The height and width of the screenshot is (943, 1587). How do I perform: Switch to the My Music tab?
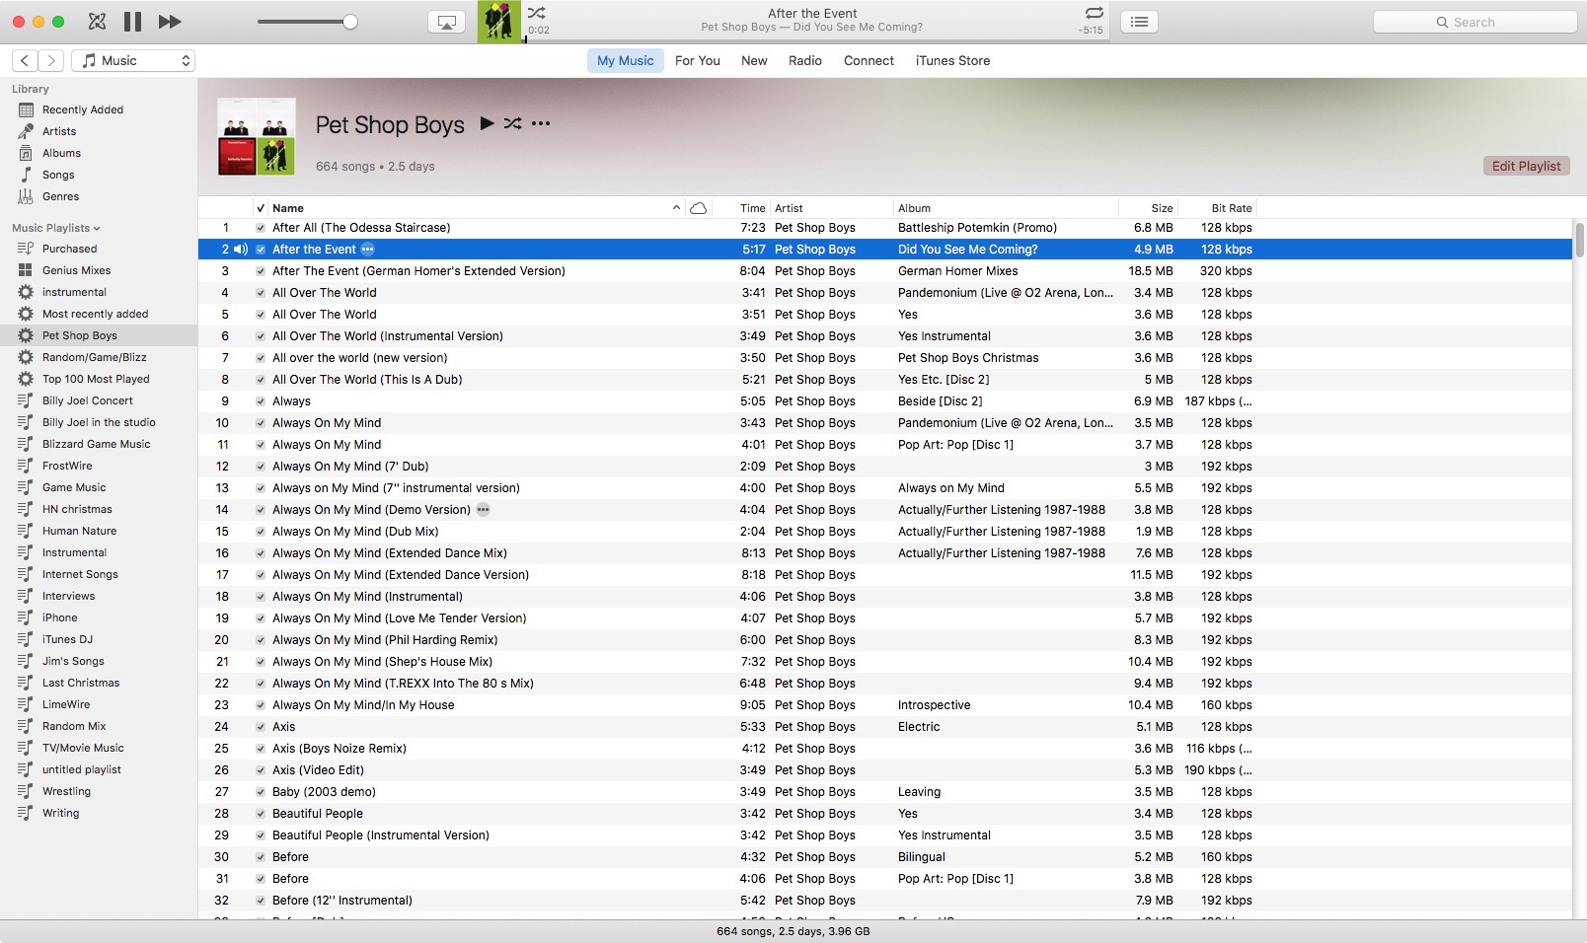pos(626,61)
